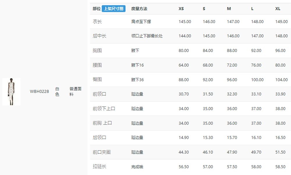Viewport: 291px width, 175px height.
Task: Click the 58.50 value for 拉链长
Action: coord(281,167)
